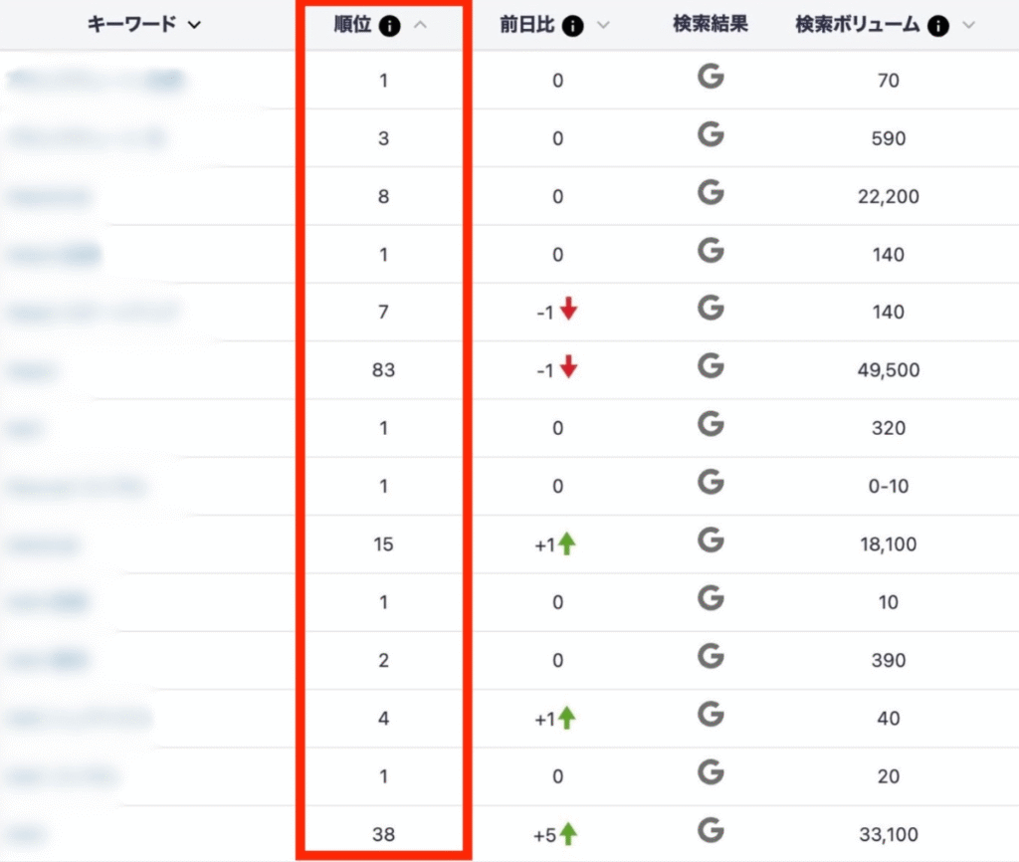The height and width of the screenshot is (862, 1019).
Task: Sort by 検索ボリューム using its chevron
Action: pyautogui.click(x=968, y=26)
